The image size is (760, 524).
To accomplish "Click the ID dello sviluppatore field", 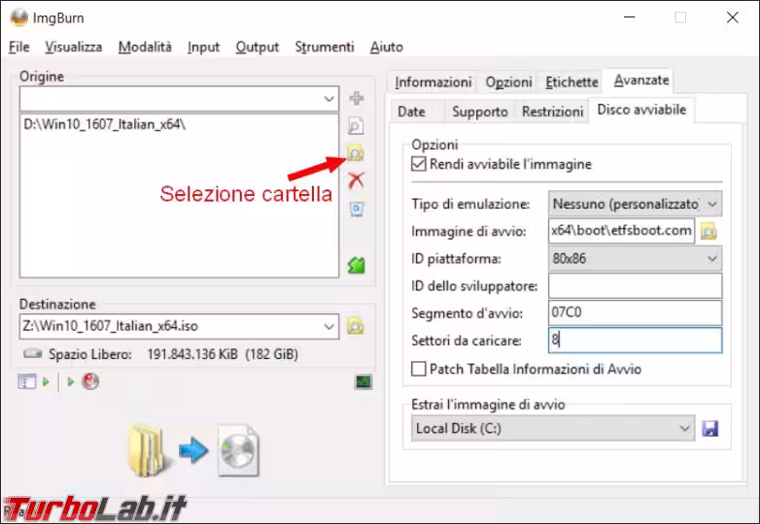I will pyautogui.click(x=635, y=285).
